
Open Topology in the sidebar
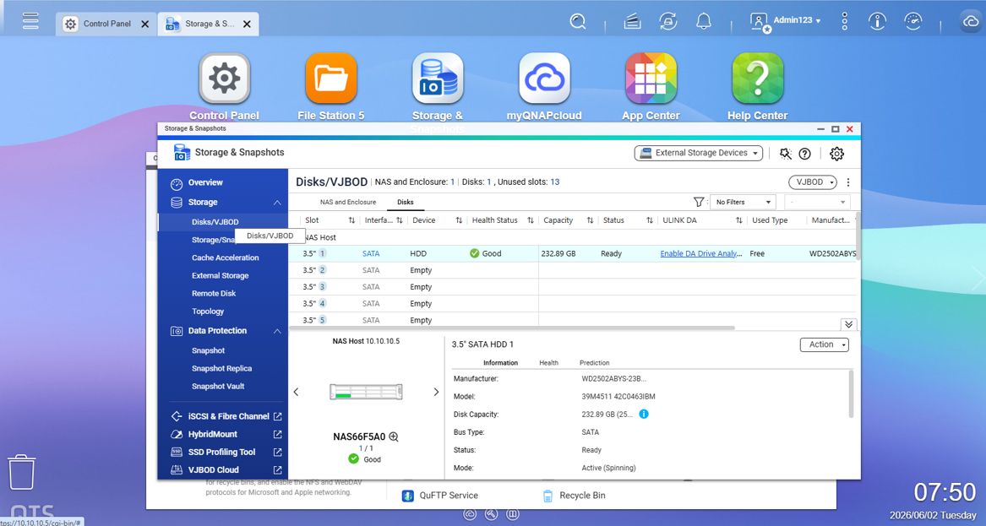pos(208,311)
